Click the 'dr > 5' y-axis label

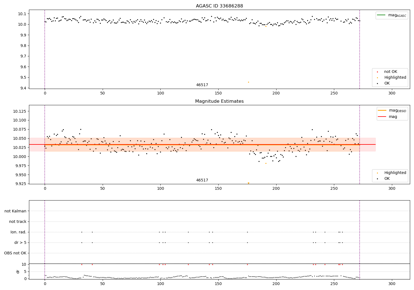[x=20, y=242]
